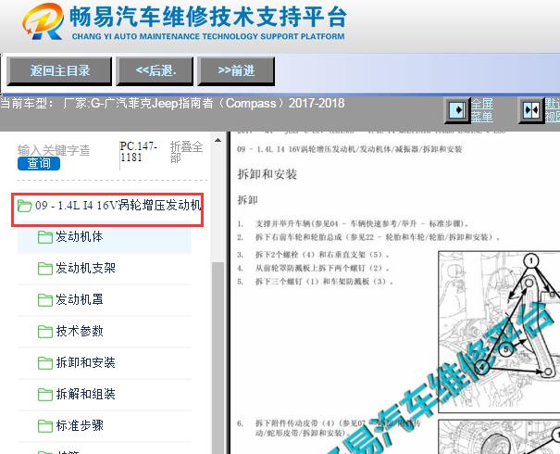The image size is (560, 454).
Task: Click the 全屏菜单 fullscreen menu icon
Action: click(457, 109)
